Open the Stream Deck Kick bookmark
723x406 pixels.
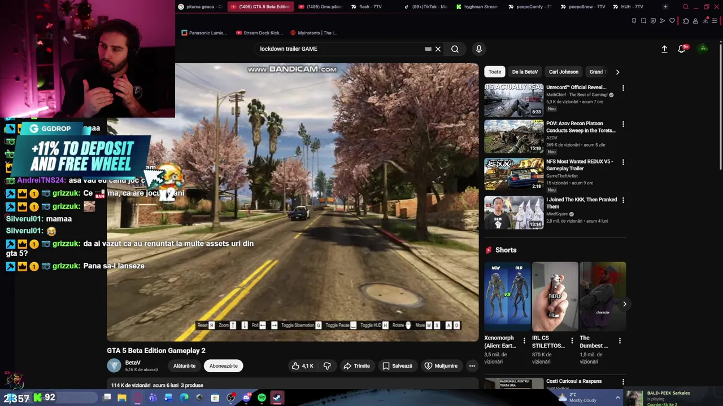pyautogui.click(x=259, y=33)
